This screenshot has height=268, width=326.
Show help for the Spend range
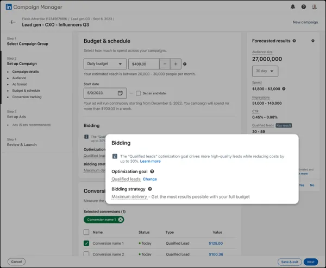click(284, 89)
